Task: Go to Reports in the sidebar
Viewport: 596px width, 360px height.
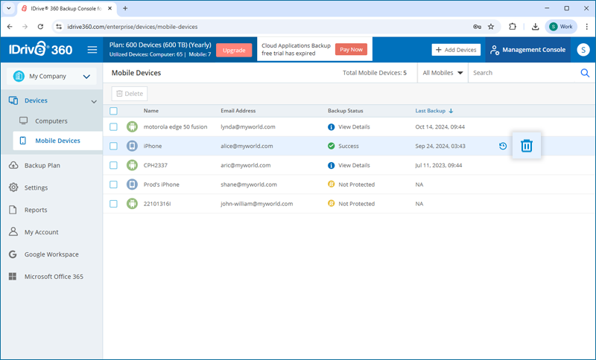Action: pos(36,210)
